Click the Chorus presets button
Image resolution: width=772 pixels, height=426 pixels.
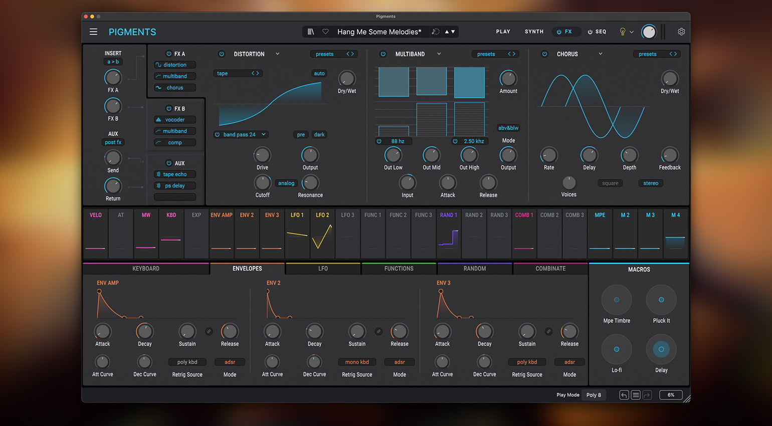pos(647,54)
